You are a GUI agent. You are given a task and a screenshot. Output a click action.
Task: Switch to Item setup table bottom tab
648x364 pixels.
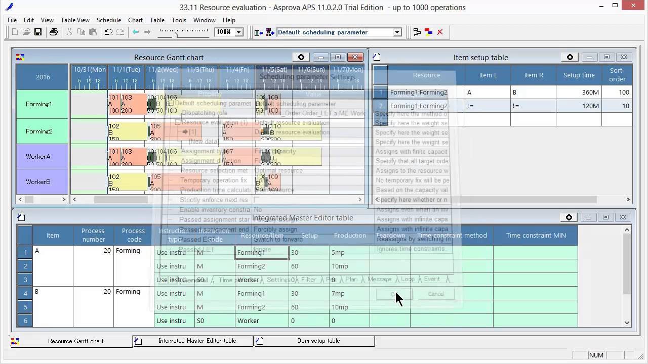click(314, 341)
